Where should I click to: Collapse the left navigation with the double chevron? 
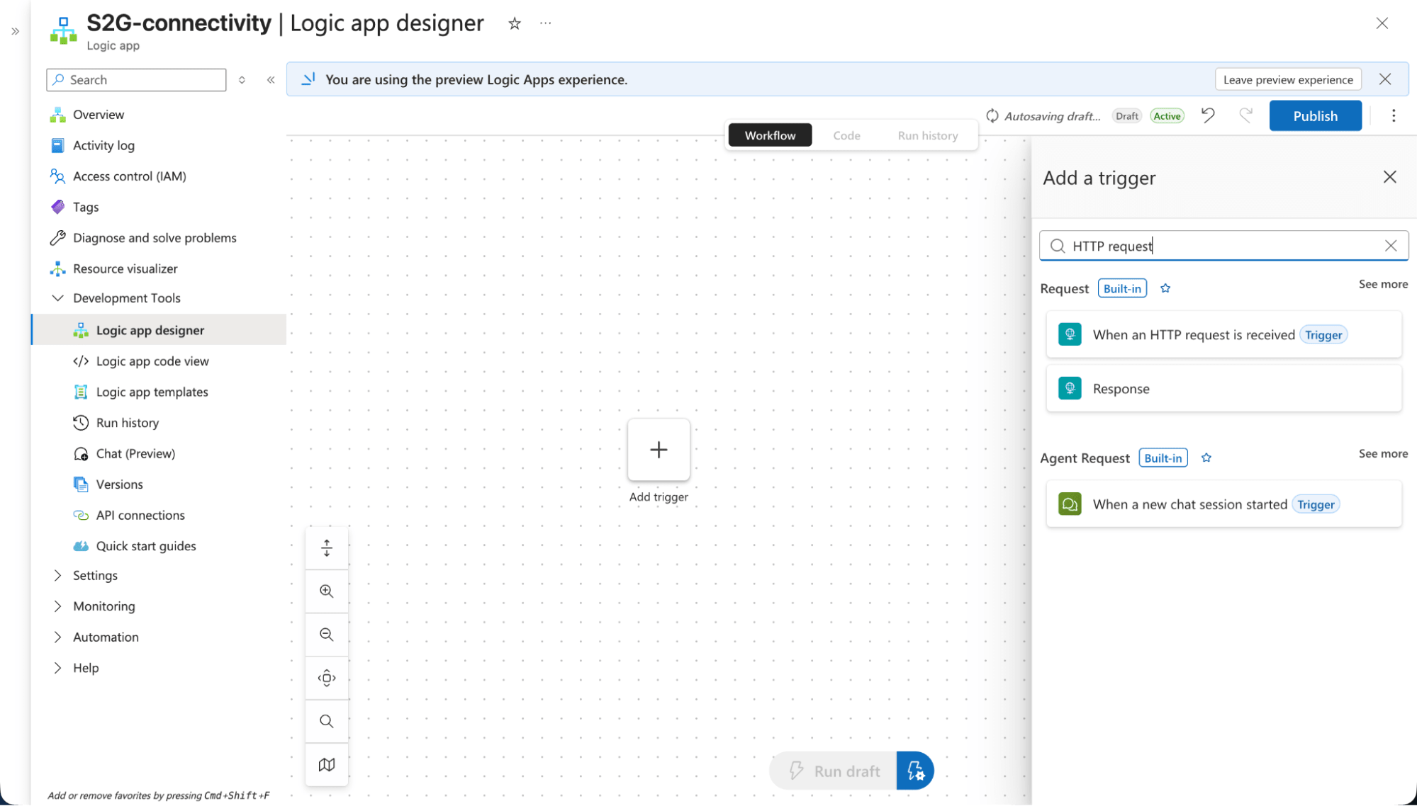tap(271, 80)
